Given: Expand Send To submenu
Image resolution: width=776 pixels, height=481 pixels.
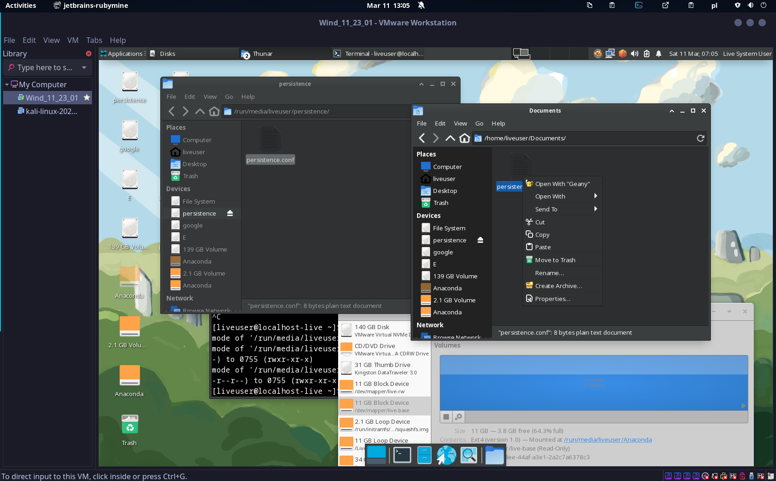Looking at the screenshot, I should tap(563, 209).
